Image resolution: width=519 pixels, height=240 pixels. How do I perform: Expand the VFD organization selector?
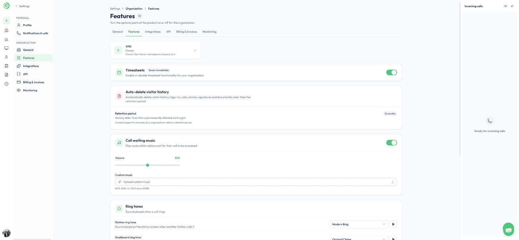click(156, 51)
